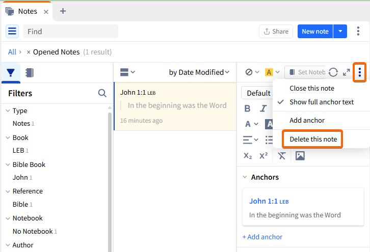Change the note list view layout

127,72
